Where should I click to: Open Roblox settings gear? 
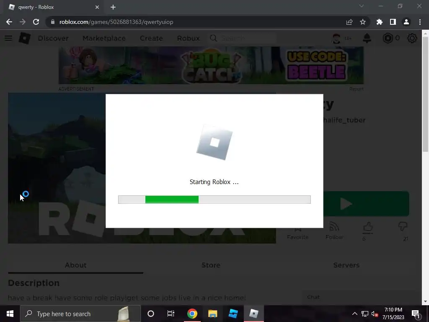(412, 38)
